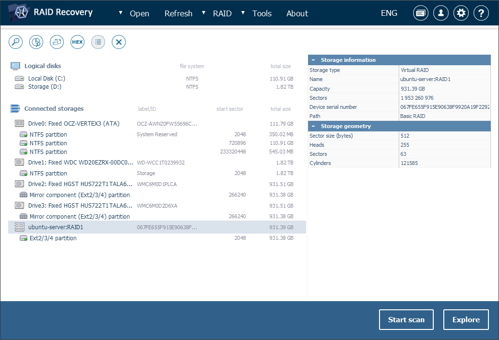
Task: Click the Refresh menu item
Action: 178,13
